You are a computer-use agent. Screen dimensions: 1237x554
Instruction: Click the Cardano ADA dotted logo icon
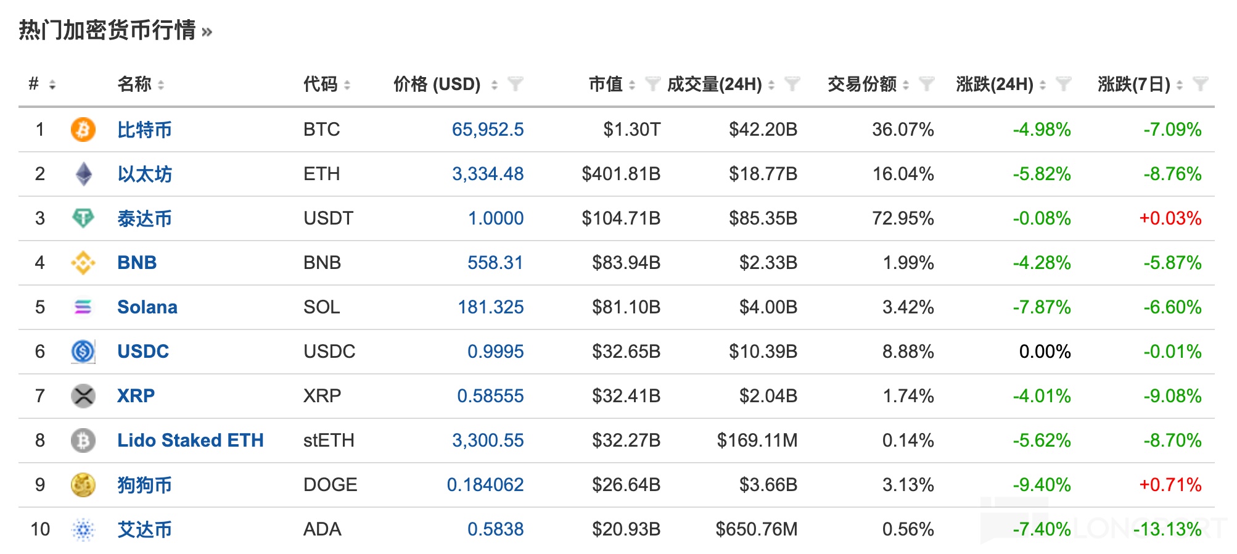pos(83,529)
